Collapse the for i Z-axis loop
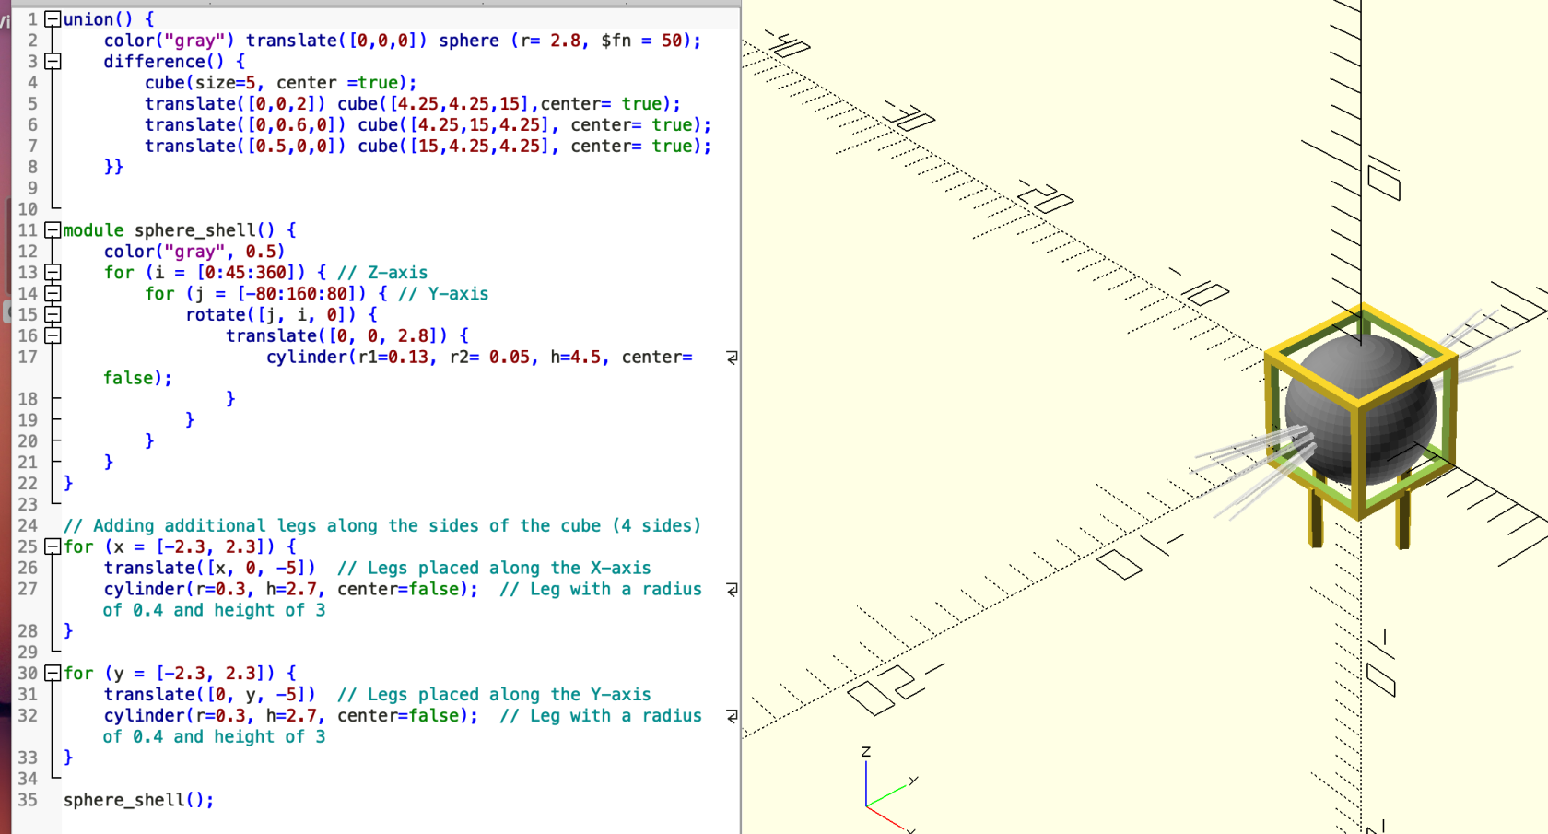 (x=53, y=273)
